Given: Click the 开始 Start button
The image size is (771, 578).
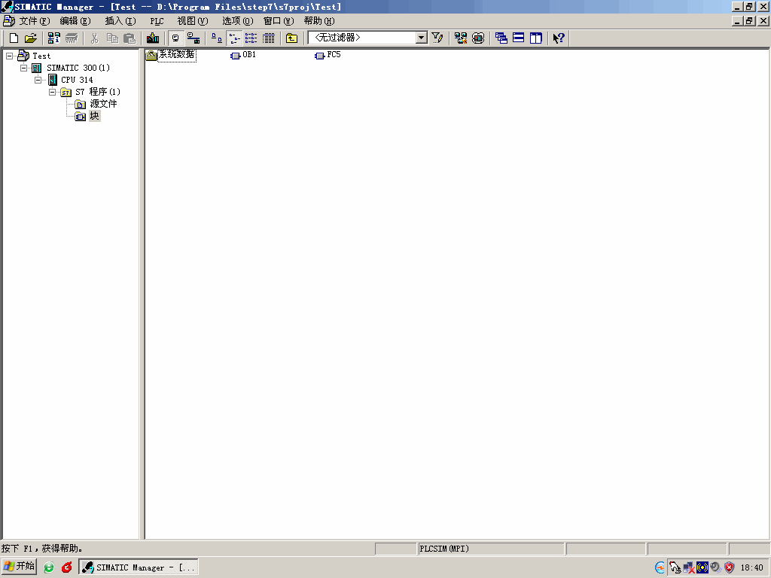Looking at the screenshot, I should pyautogui.click(x=20, y=567).
